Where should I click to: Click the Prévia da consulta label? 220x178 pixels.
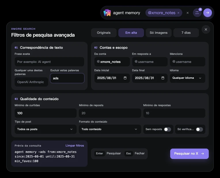[x=28, y=146]
